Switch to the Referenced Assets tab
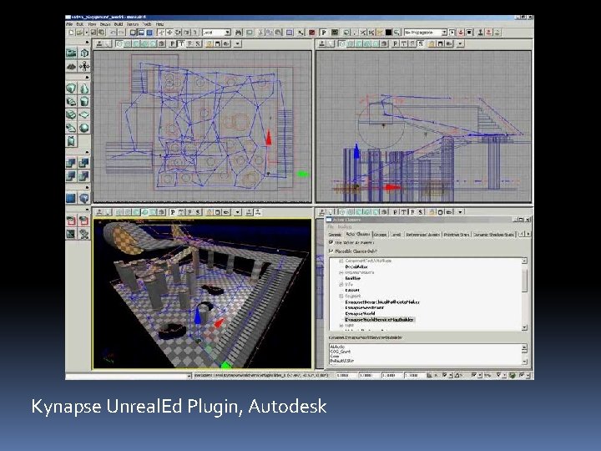The image size is (601, 451). coord(422,235)
